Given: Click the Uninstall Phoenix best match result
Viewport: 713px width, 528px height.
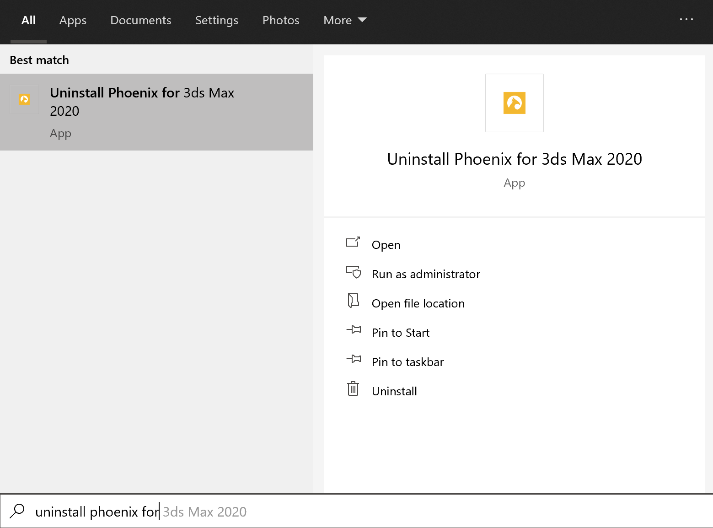Looking at the screenshot, I should click(156, 112).
